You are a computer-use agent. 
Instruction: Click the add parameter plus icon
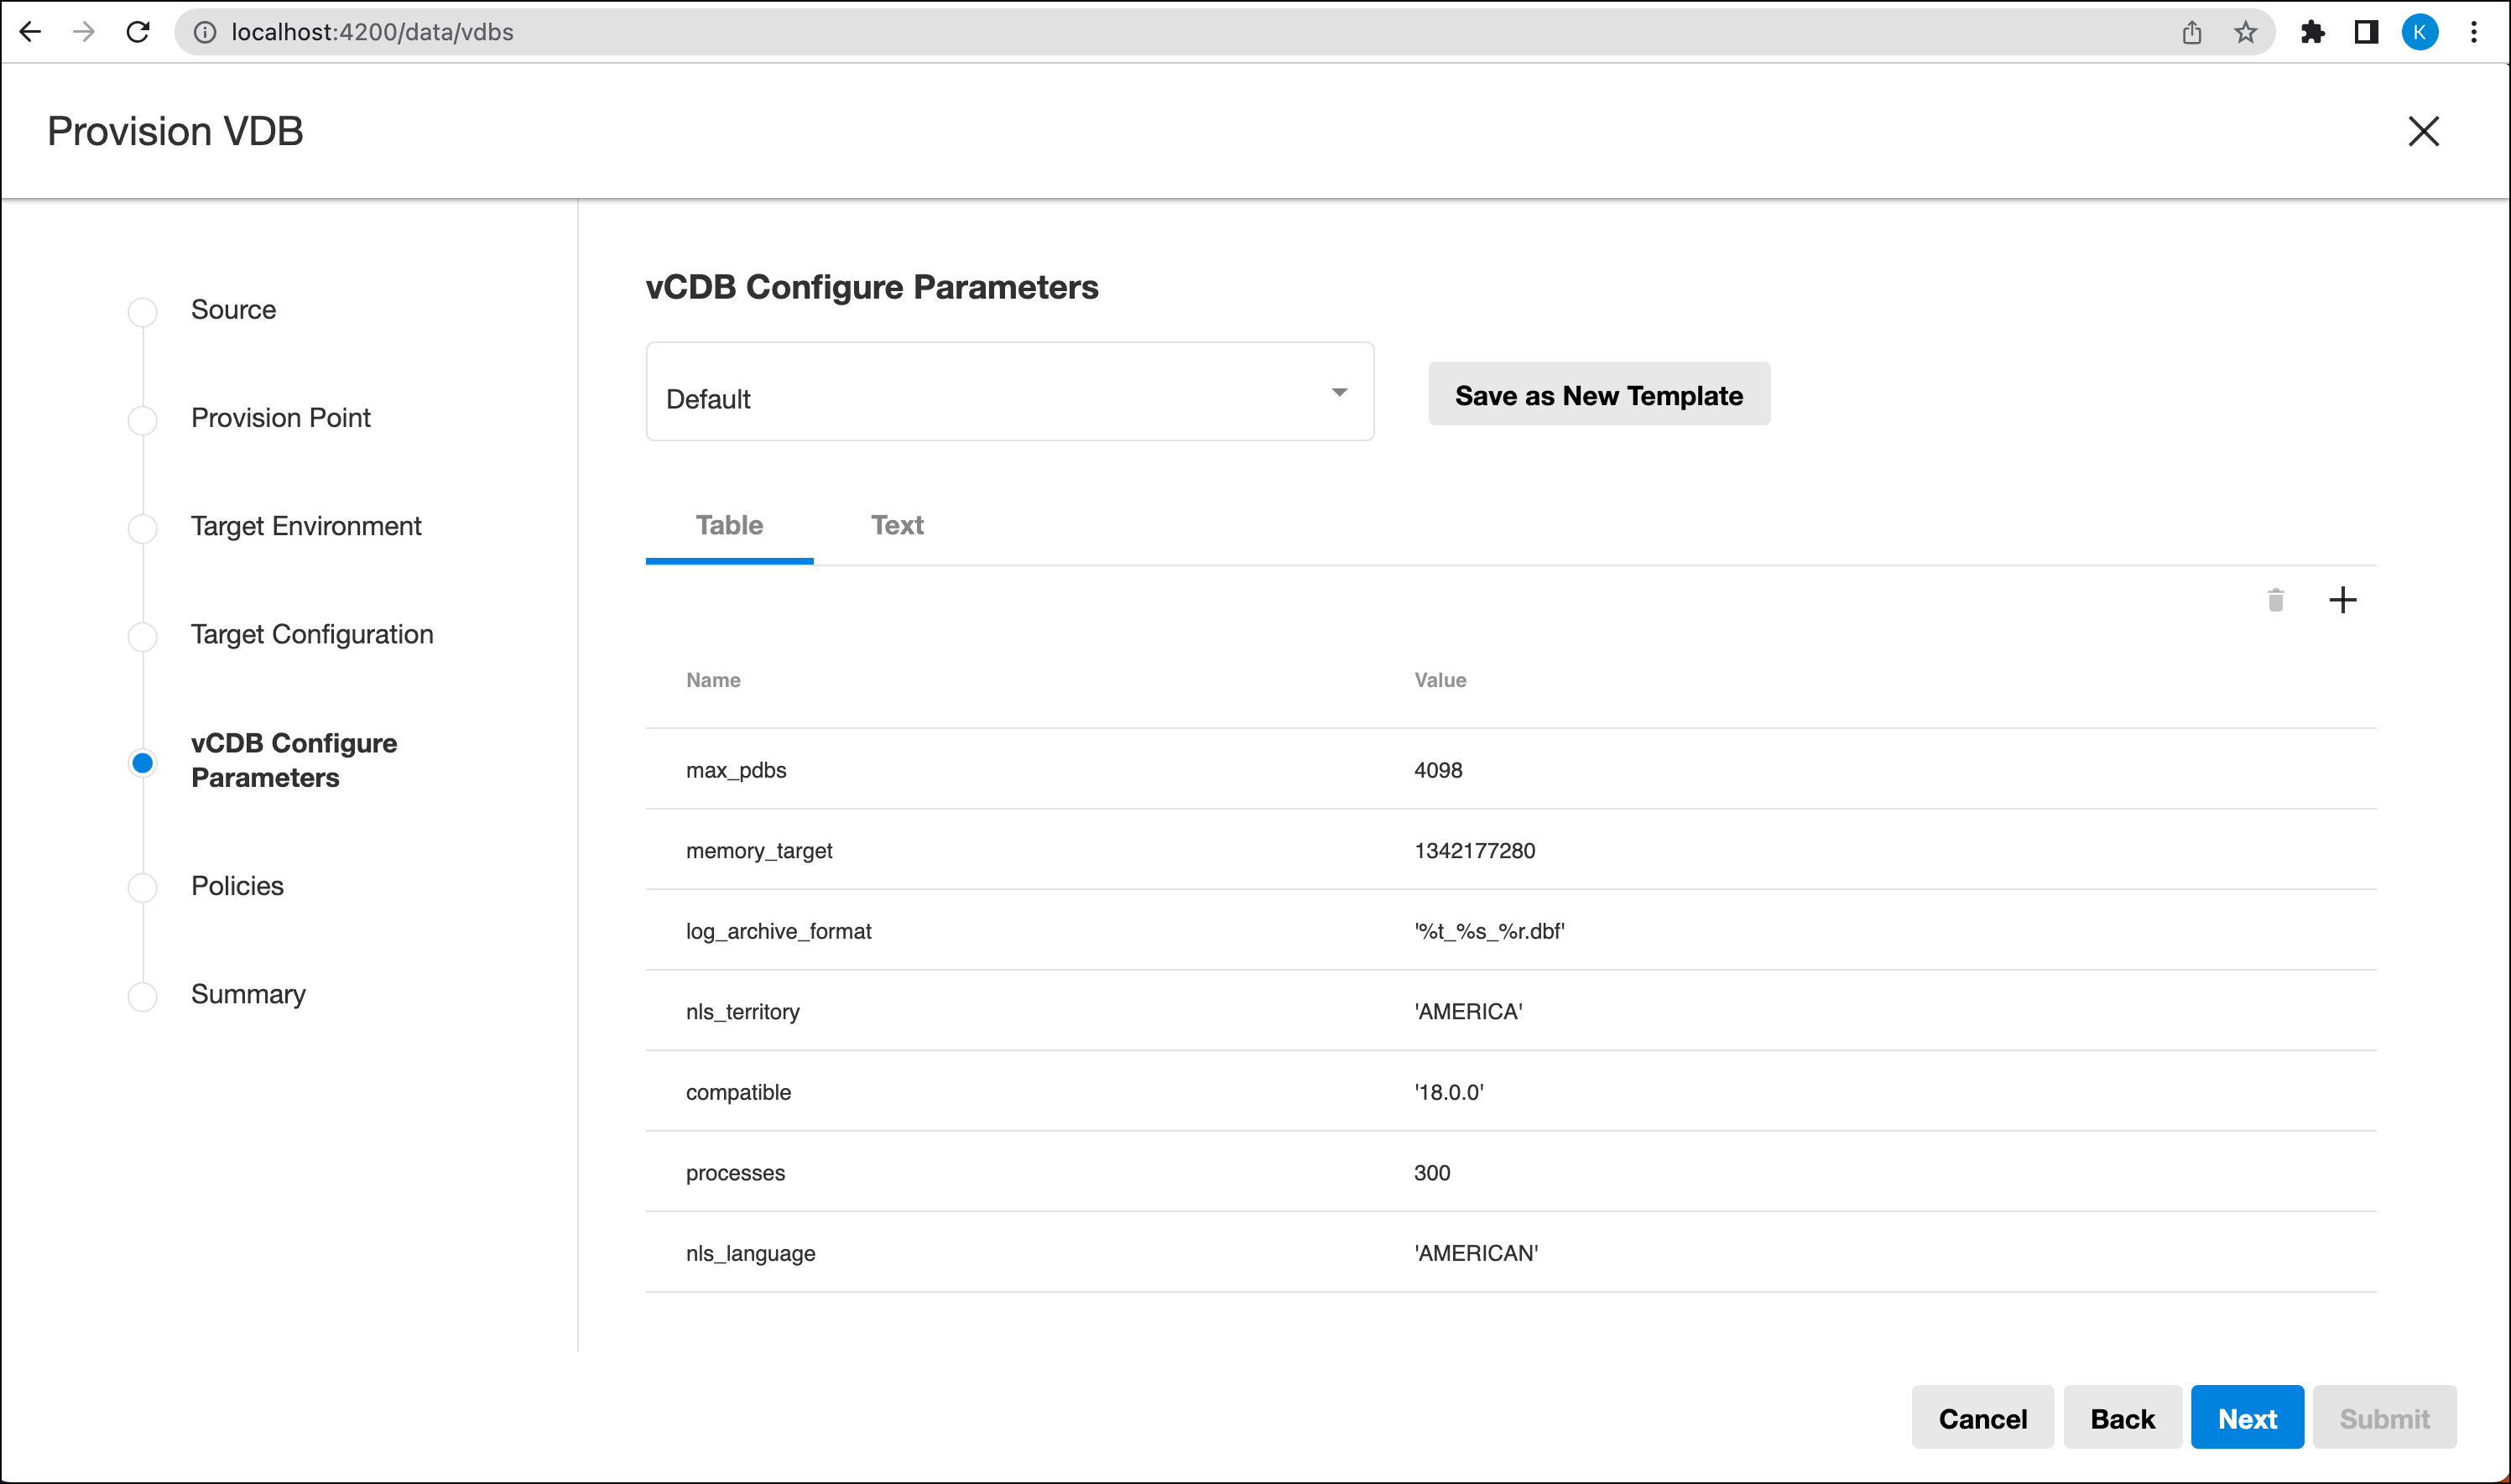tap(2342, 600)
